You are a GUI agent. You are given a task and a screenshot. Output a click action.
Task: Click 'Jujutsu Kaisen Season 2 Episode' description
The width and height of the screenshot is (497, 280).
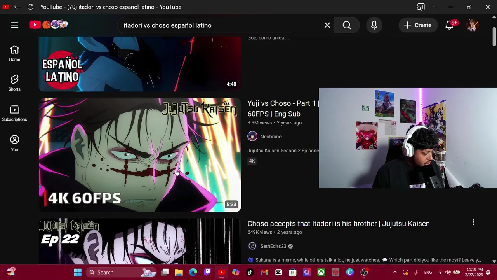click(283, 150)
